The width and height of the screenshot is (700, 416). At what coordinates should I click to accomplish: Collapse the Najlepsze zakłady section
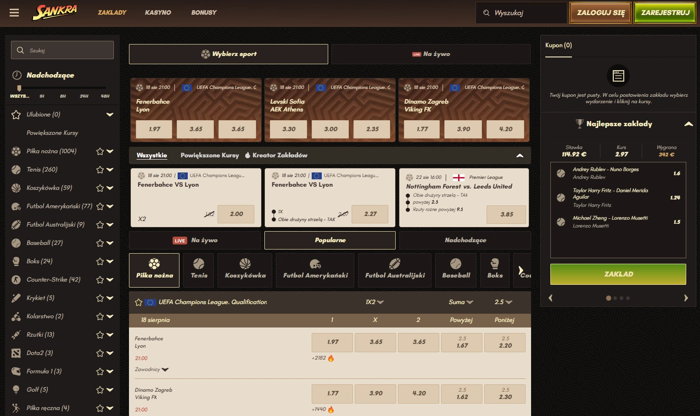coord(689,124)
